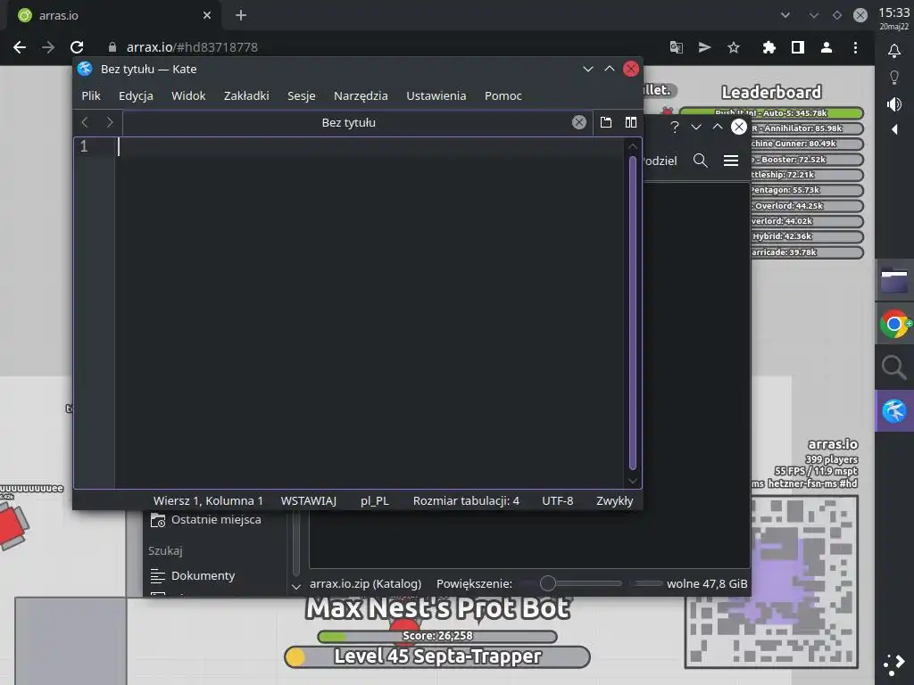This screenshot has height=685, width=914.
Task: Minimize the Kate window with down chevron
Action: click(x=587, y=69)
